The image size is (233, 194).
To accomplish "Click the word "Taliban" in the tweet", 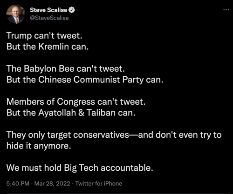I will 101,113.
